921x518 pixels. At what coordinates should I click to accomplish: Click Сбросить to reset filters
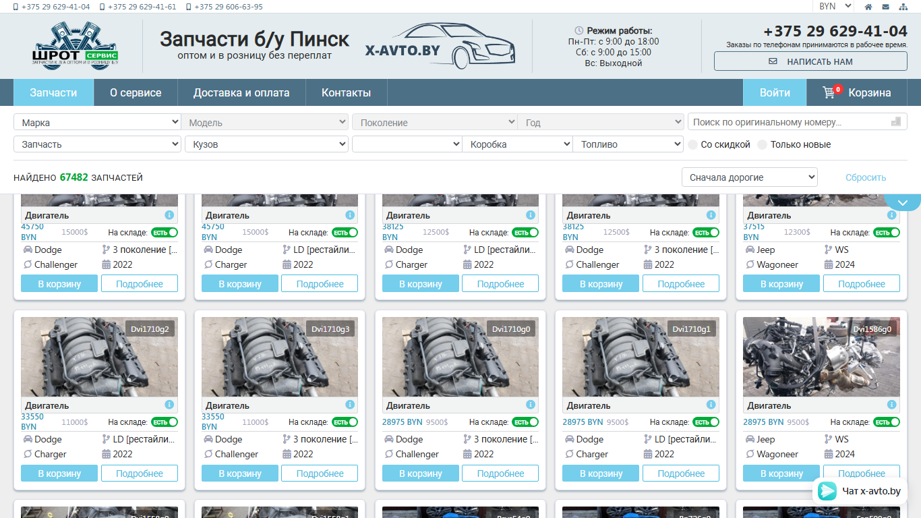pos(866,177)
